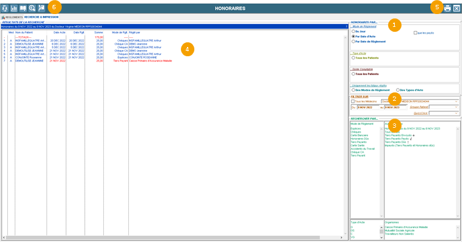
Task: Click the patient balance icon in toolbar
Action: [x=5, y=9]
